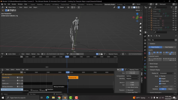Switch to Shading workspace tab
Viewport: 178px width, 100px height.
(73, 4)
